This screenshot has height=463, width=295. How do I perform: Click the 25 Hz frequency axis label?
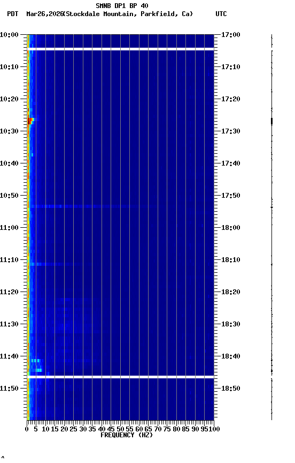pyautogui.click(x=73, y=429)
